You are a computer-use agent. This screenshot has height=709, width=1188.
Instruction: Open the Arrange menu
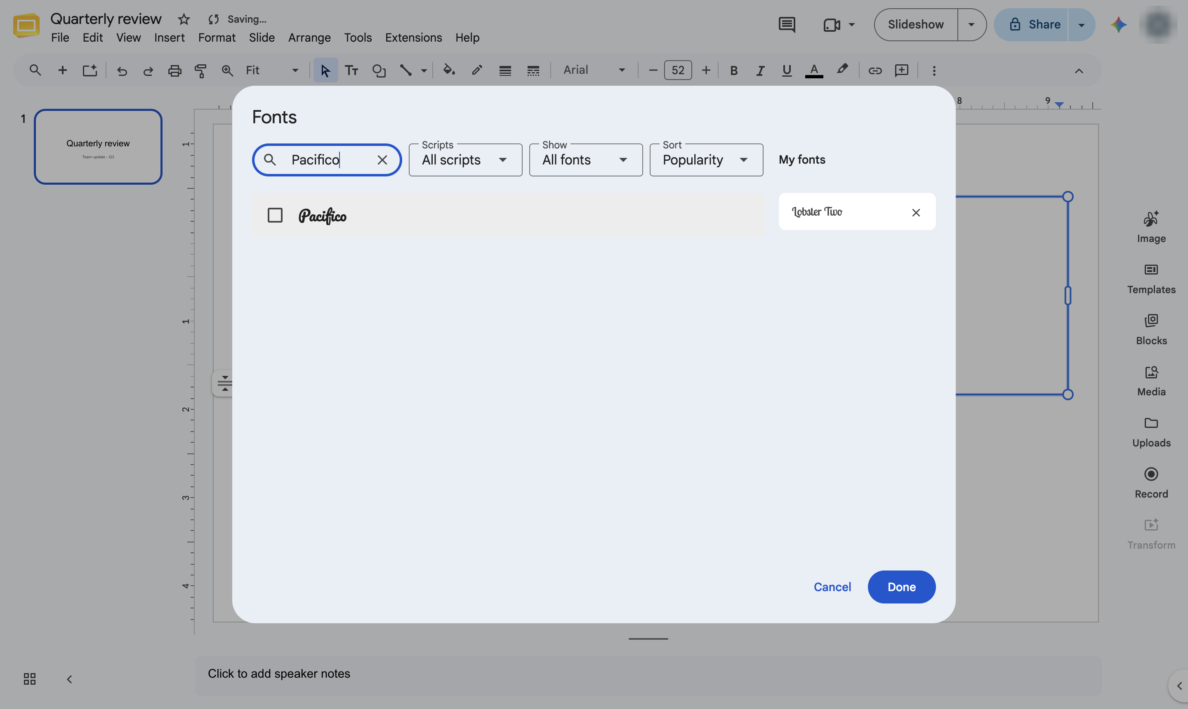point(309,38)
